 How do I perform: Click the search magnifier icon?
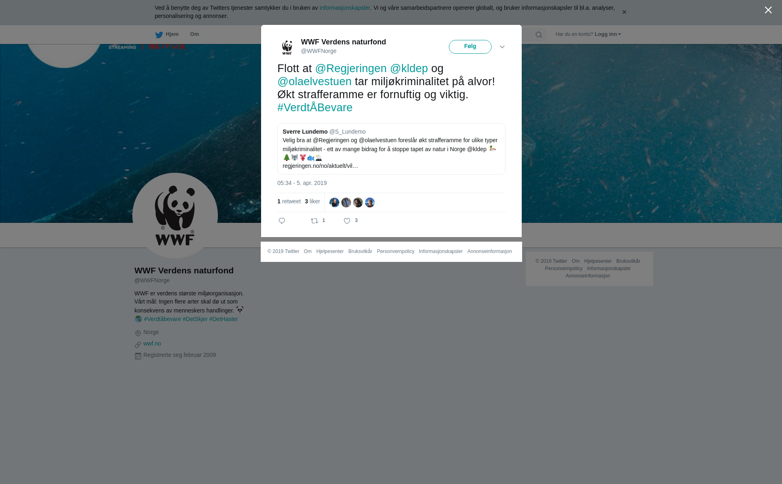tap(539, 35)
